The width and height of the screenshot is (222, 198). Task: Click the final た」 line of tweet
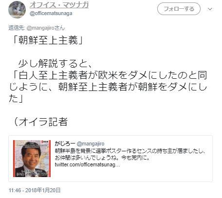point(16,98)
